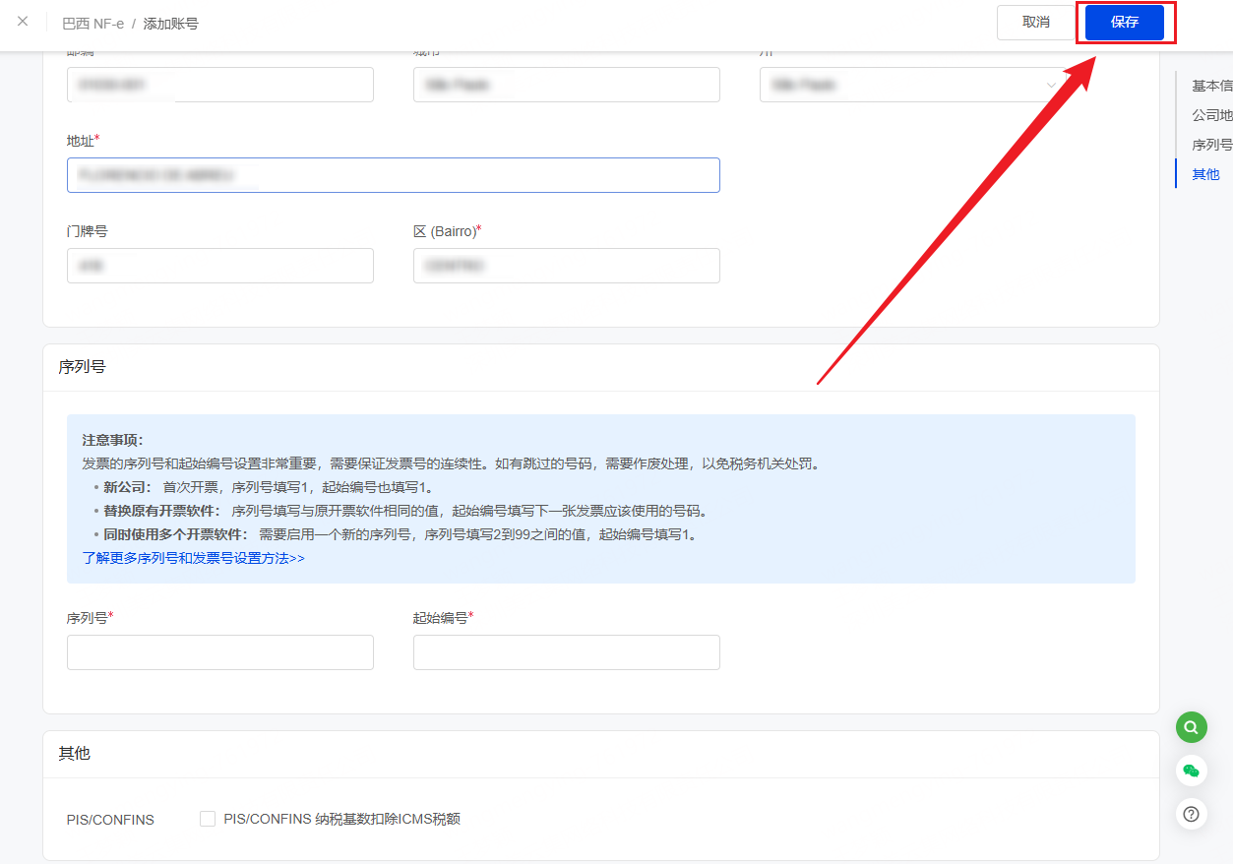
Task: Focus the 起始编号 input field
Action: (567, 652)
